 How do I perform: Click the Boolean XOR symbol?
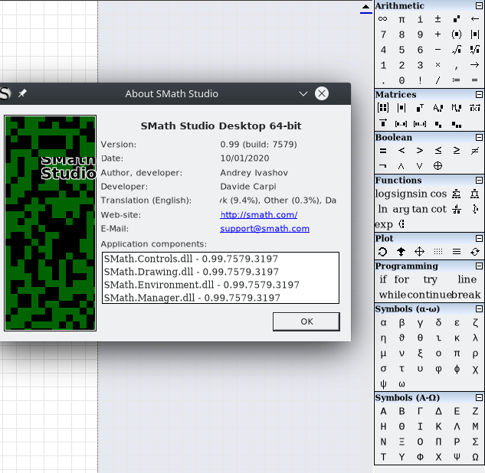[x=438, y=165]
